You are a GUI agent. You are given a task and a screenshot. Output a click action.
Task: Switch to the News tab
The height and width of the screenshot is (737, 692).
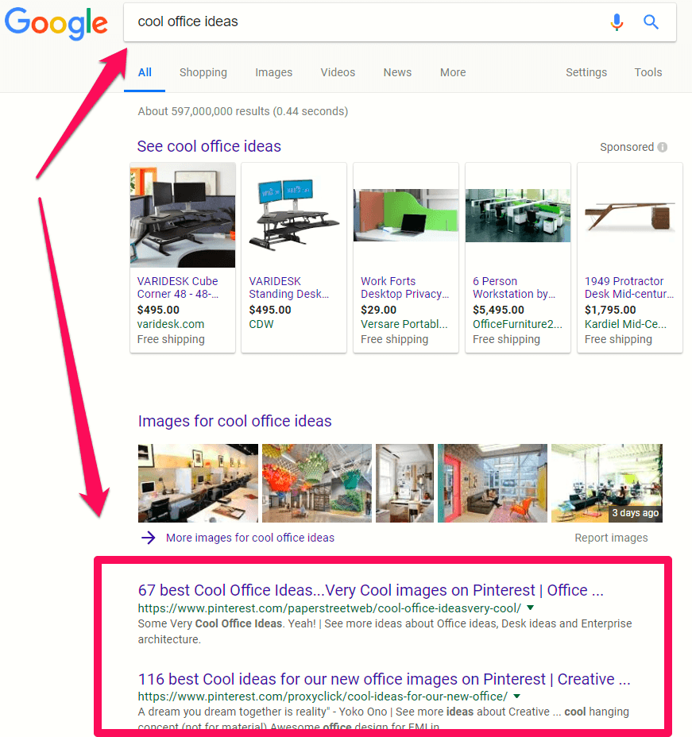click(x=397, y=72)
